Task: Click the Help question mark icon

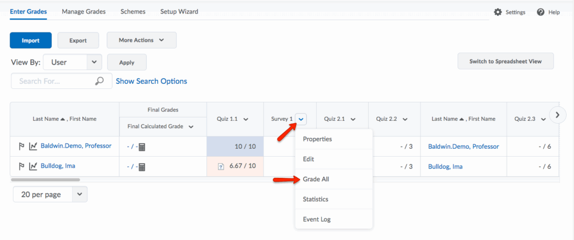Action: tap(541, 12)
